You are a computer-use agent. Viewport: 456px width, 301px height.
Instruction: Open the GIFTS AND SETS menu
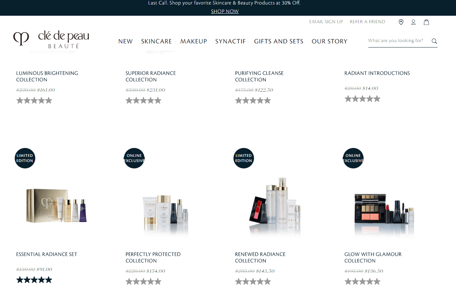(279, 41)
